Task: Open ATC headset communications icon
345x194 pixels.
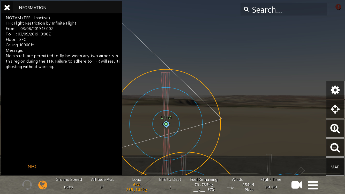Action: click(x=27, y=185)
